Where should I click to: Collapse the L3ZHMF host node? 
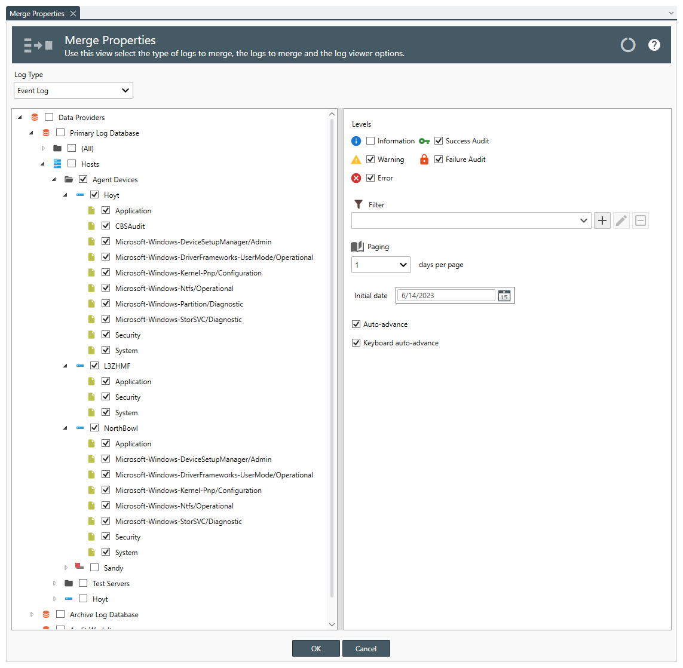65,366
